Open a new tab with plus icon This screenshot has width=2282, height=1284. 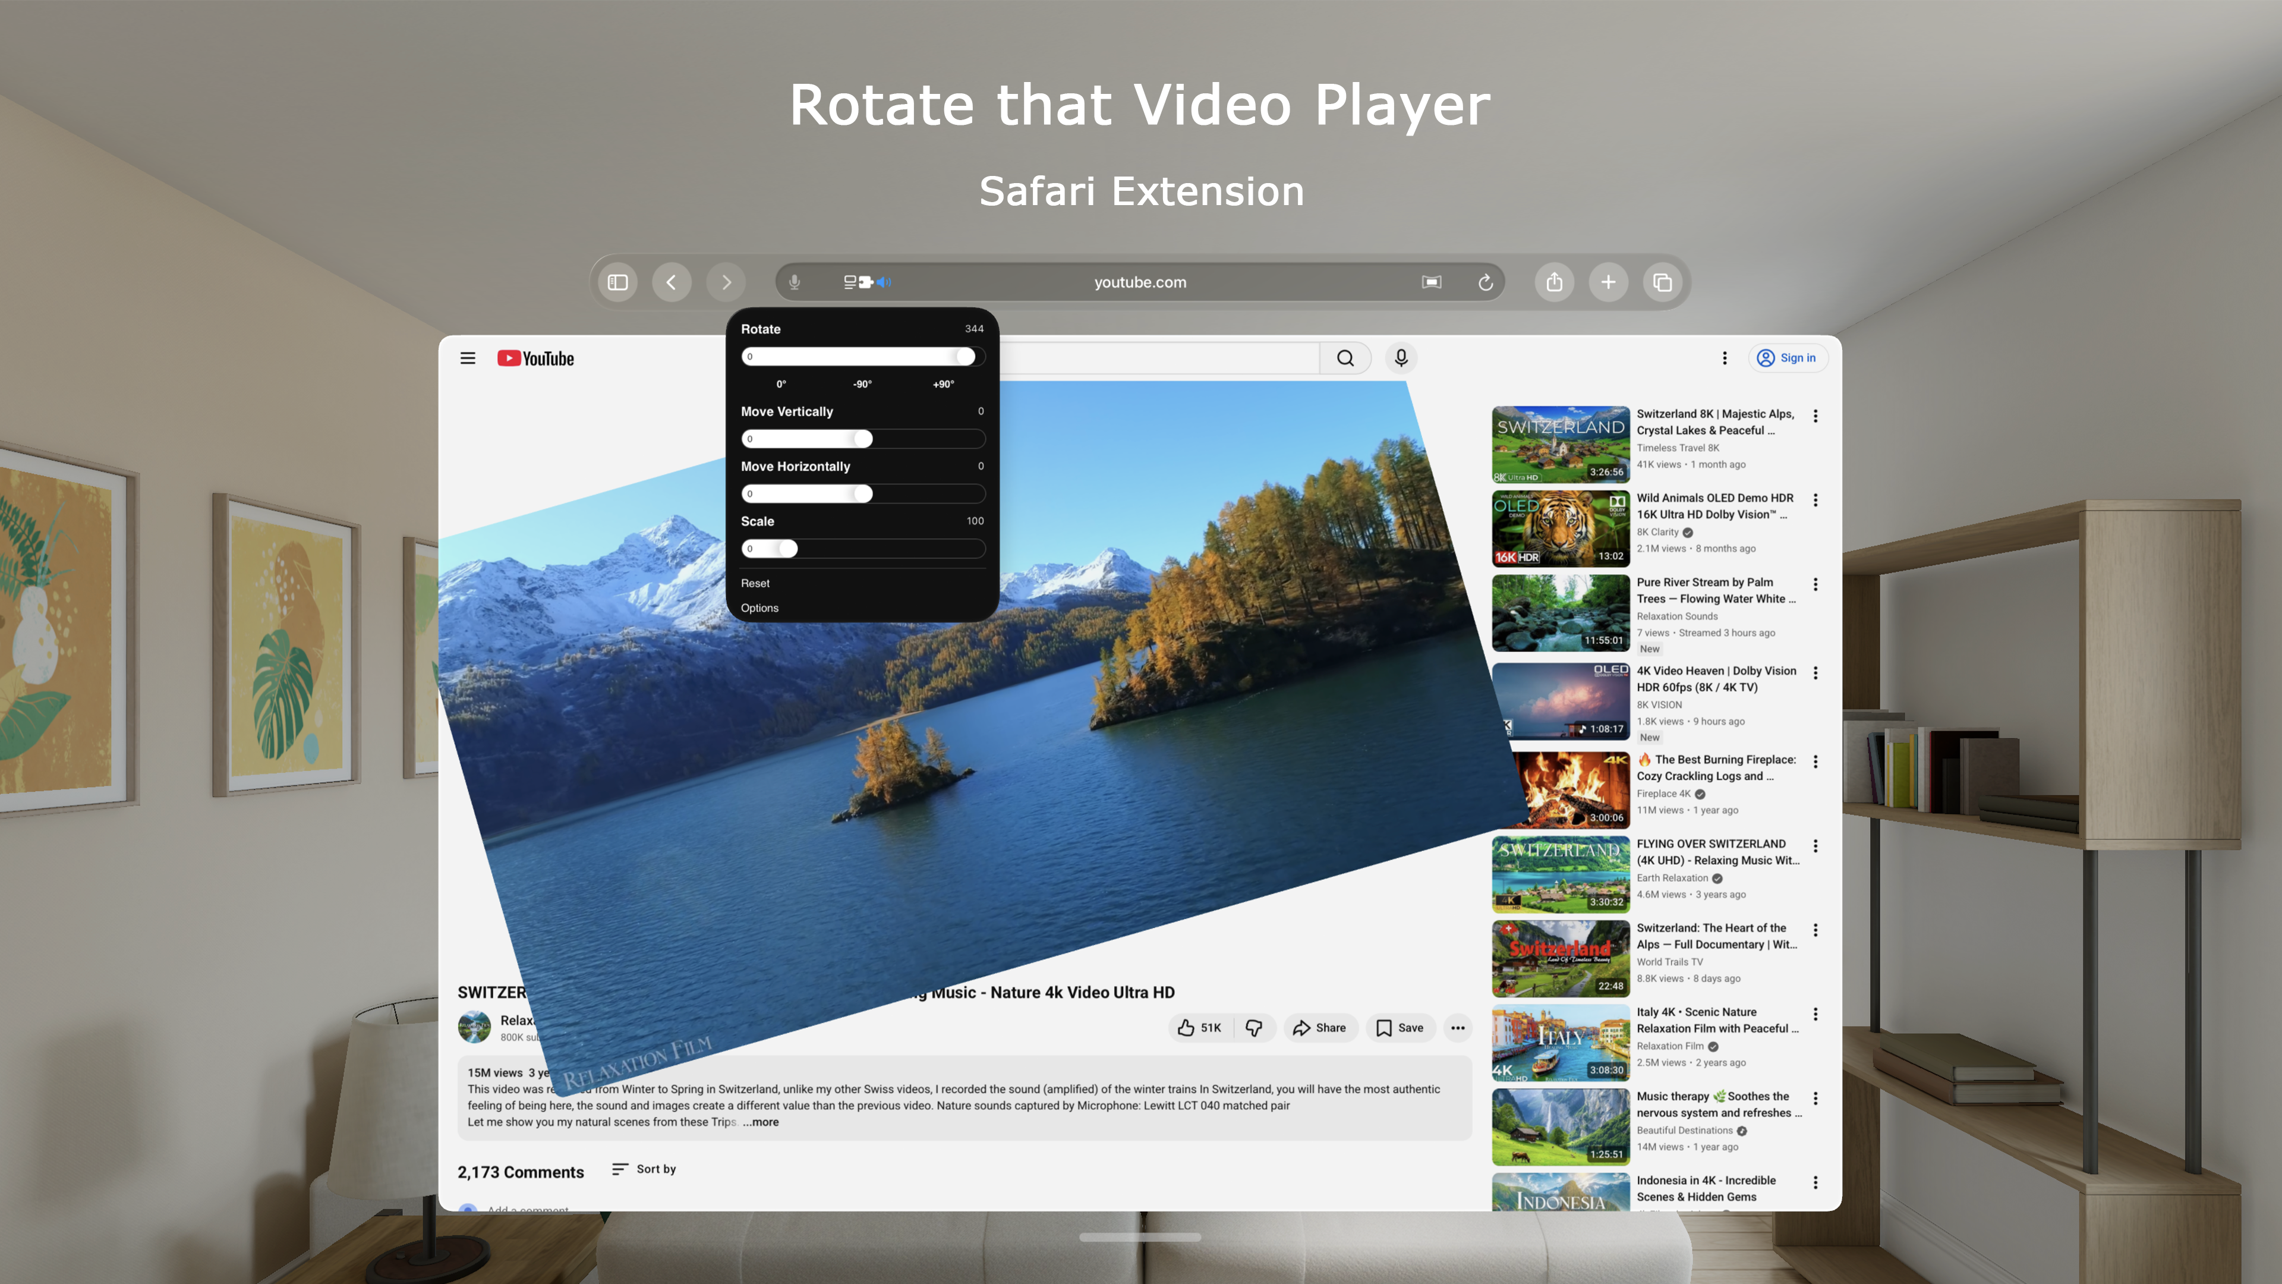pyautogui.click(x=1609, y=282)
